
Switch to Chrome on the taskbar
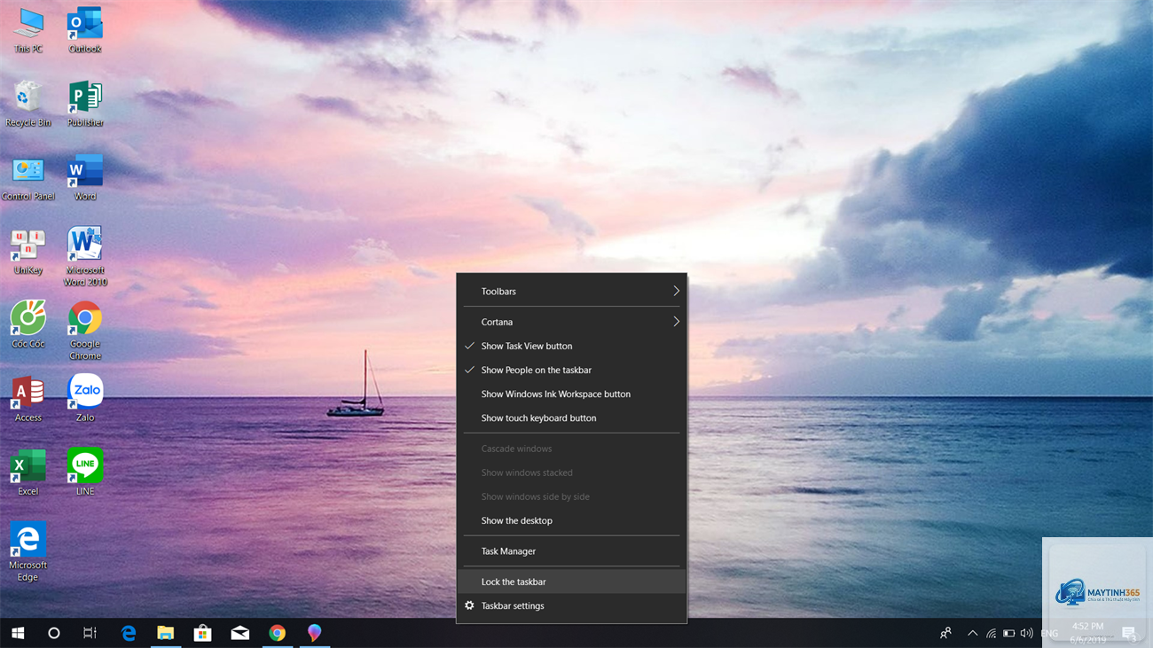[278, 633]
